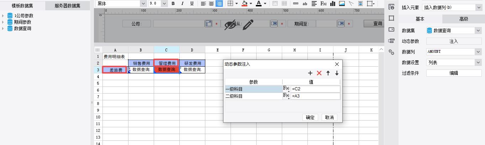485x145 pixels.
Task: Open widget settings icon in sidebar
Action: click(x=391, y=29)
